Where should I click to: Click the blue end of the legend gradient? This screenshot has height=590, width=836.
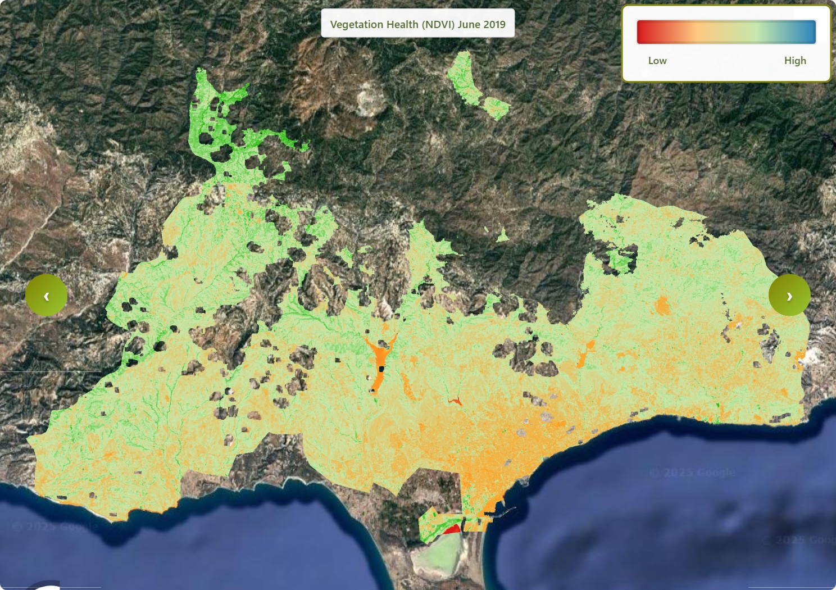[808, 32]
